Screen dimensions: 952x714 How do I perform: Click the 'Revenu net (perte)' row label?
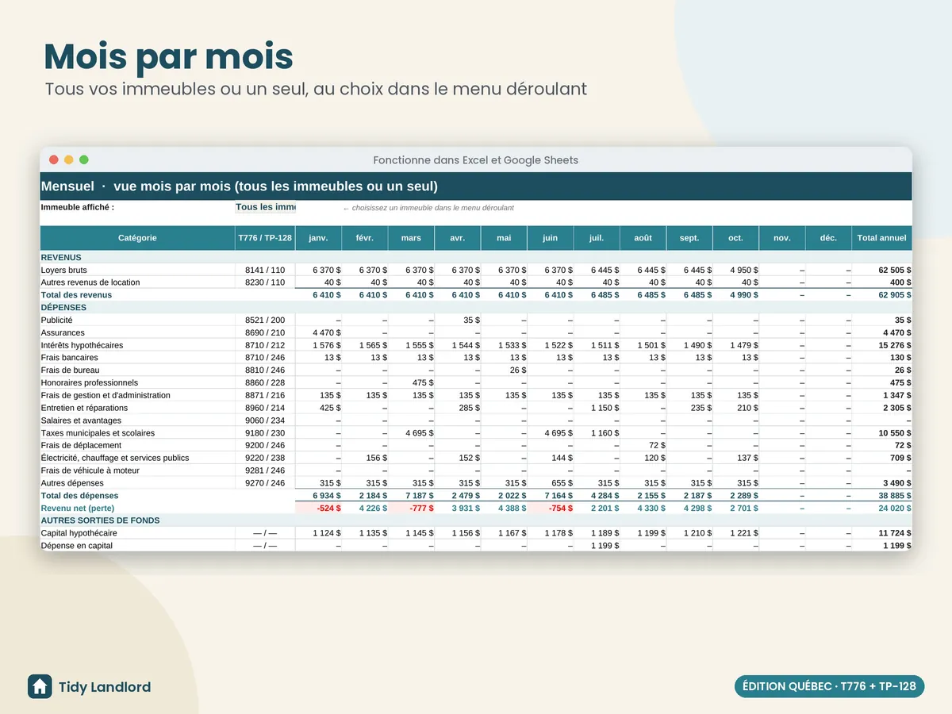[x=78, y=508]
